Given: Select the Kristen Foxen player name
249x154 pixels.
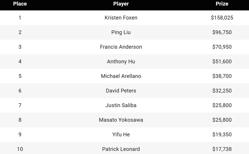Looking at the screenshot, I should 121,18.
